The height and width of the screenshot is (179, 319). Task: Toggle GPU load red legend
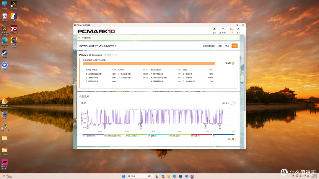[201, 135]
